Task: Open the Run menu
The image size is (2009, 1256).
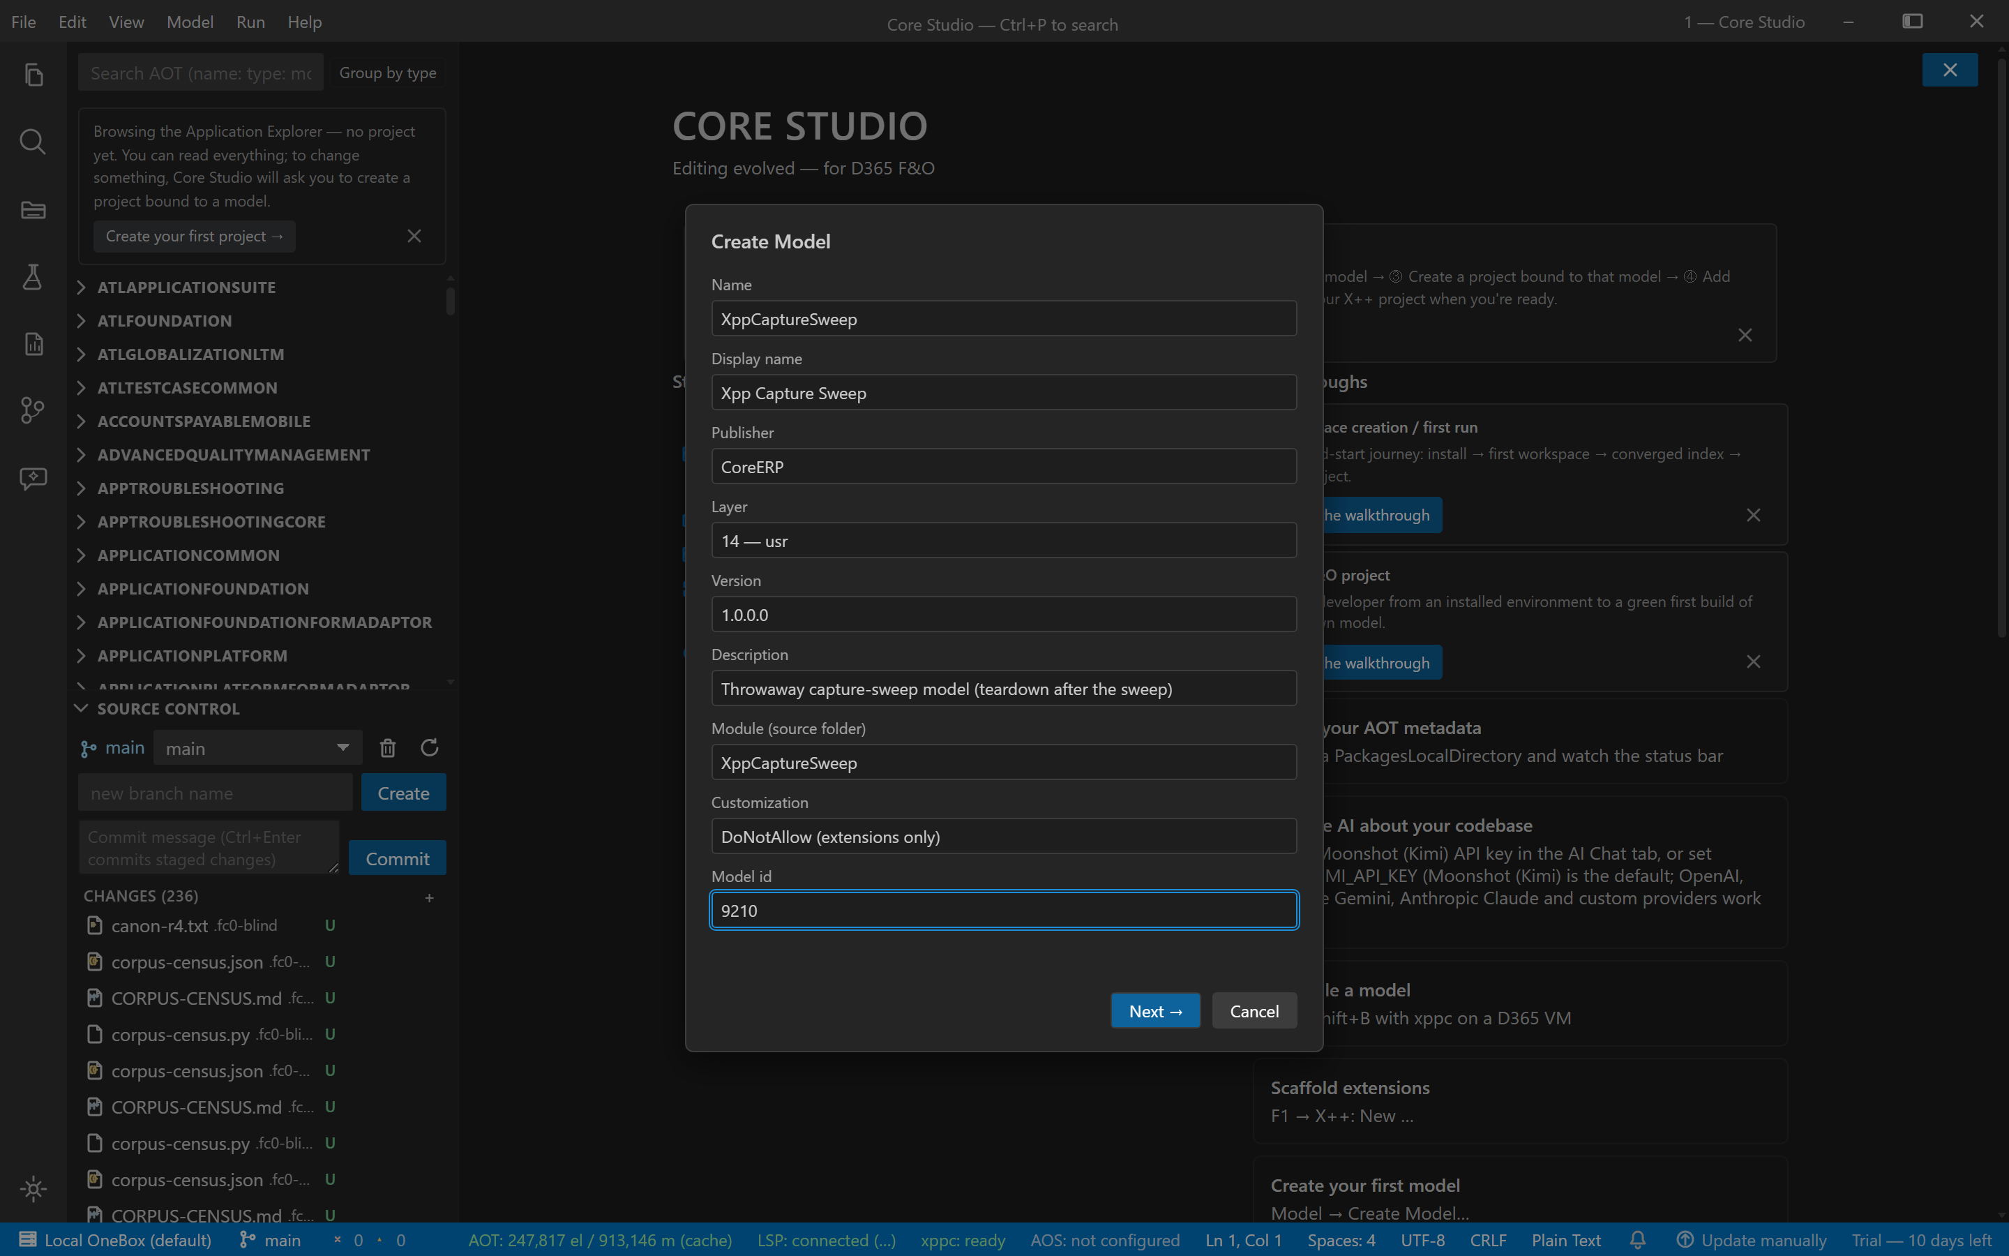Action: pos(250,22)
